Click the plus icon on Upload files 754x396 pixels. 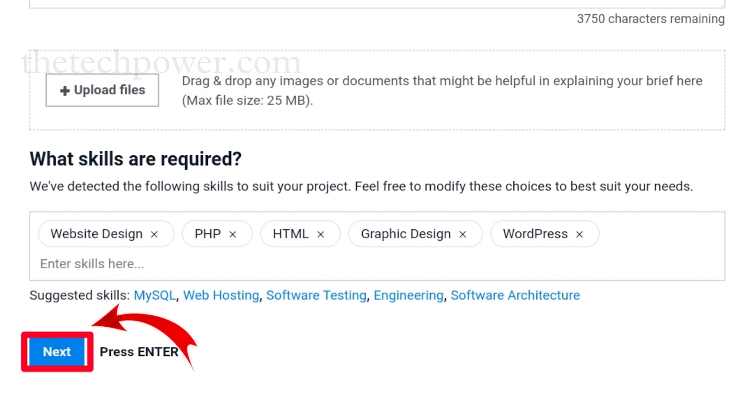coord(65,91)
